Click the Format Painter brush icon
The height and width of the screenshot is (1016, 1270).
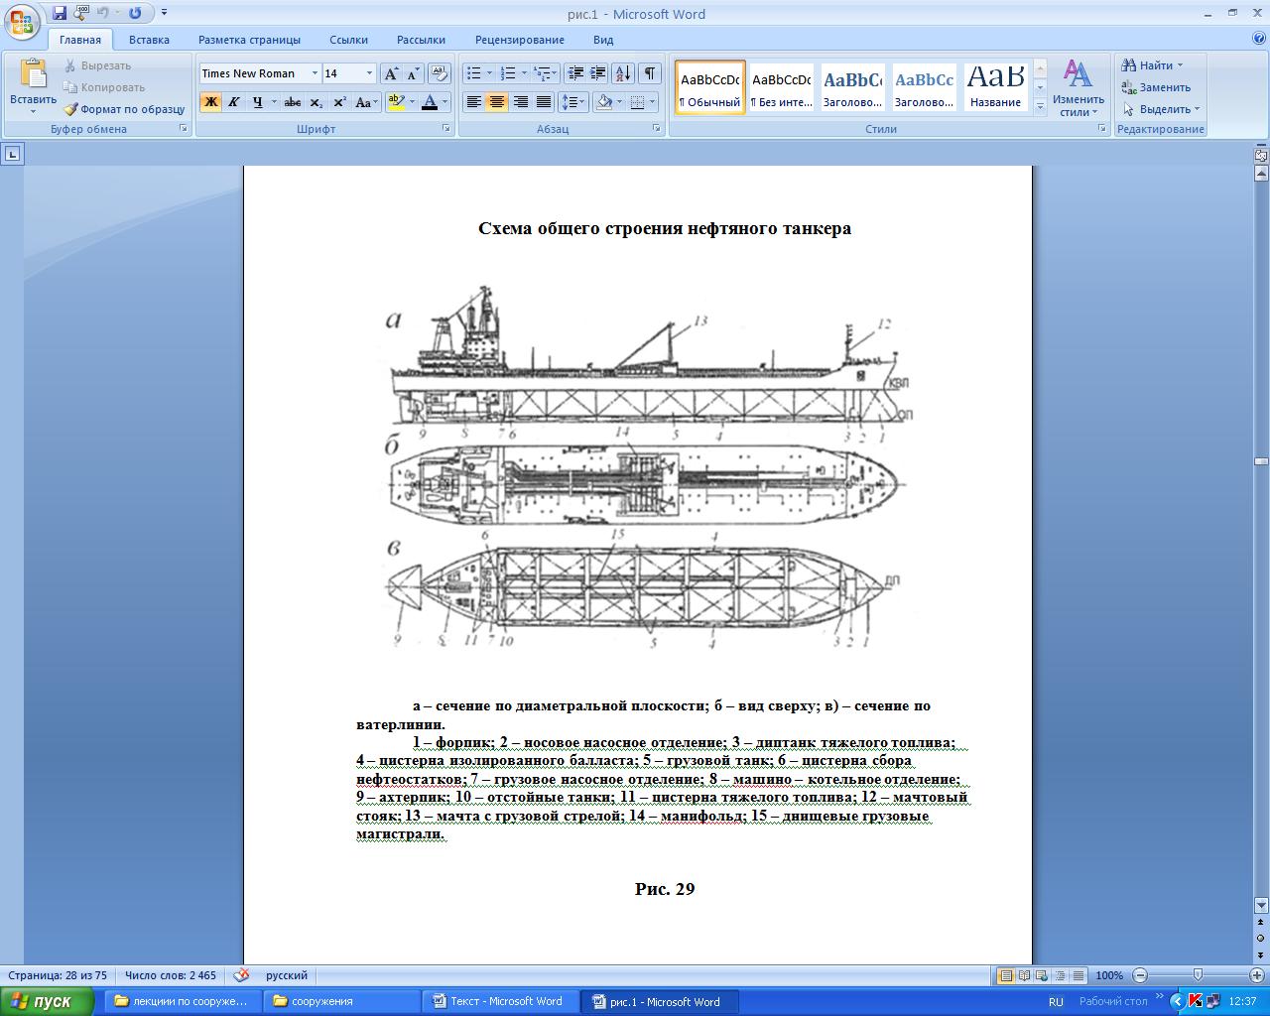tap(71, 109)
